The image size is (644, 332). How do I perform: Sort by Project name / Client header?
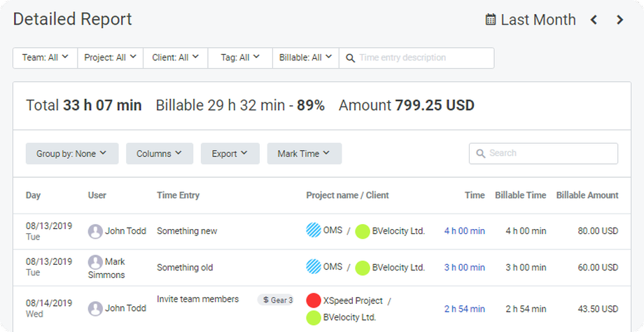pyautogui.click(x=347, y=195)
